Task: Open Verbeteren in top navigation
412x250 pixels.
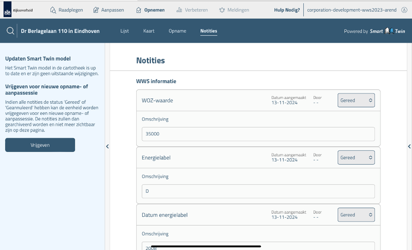Action: (x=192, y=10)
